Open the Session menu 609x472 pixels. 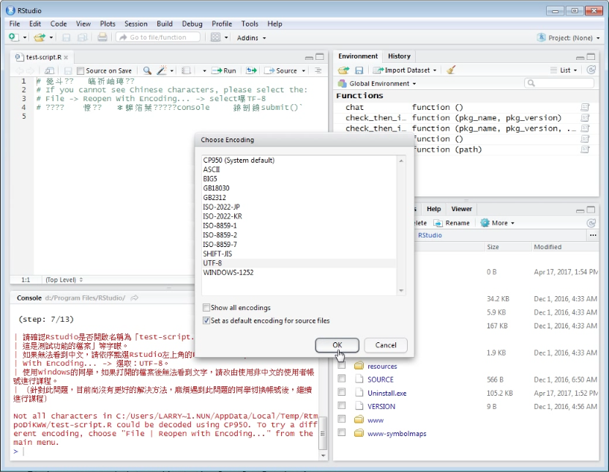coord(136,23)
